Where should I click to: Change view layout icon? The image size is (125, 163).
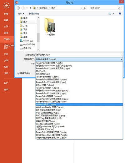point(110,13)
